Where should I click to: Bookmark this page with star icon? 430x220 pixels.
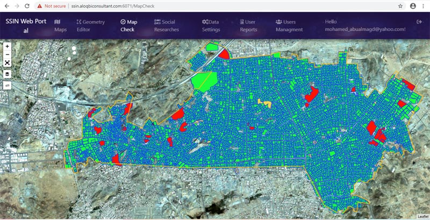click(400, 6)
